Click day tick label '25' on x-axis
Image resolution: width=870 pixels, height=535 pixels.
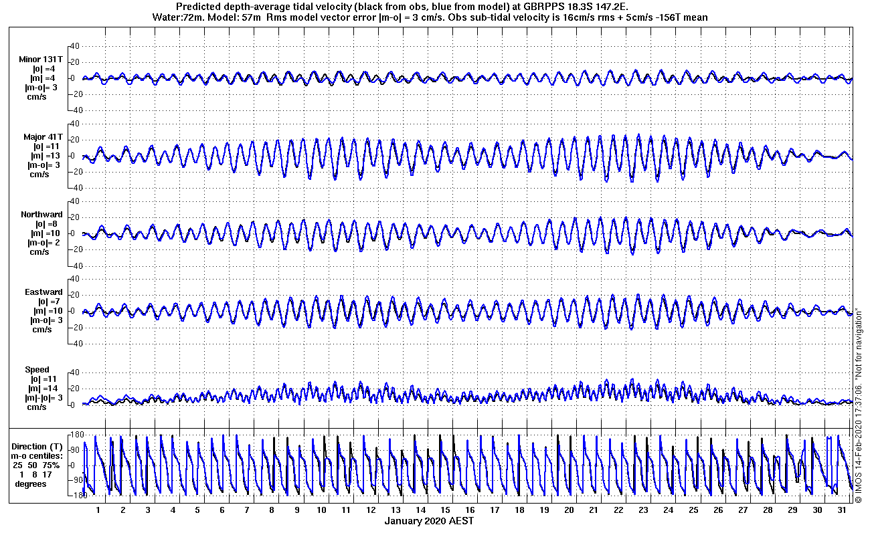click(x=693, y=510)
